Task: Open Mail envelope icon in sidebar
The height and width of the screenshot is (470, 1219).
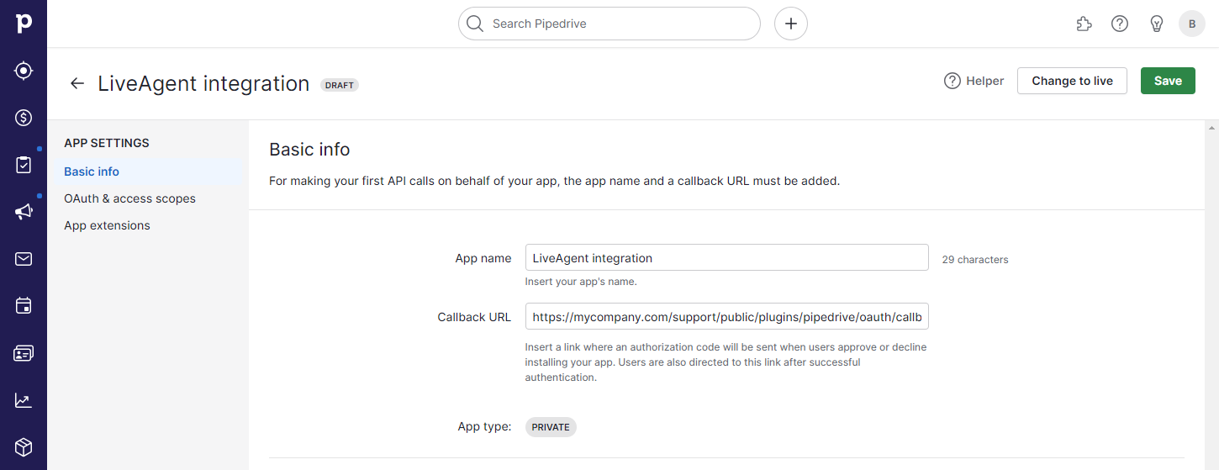Action: (24, 259)
